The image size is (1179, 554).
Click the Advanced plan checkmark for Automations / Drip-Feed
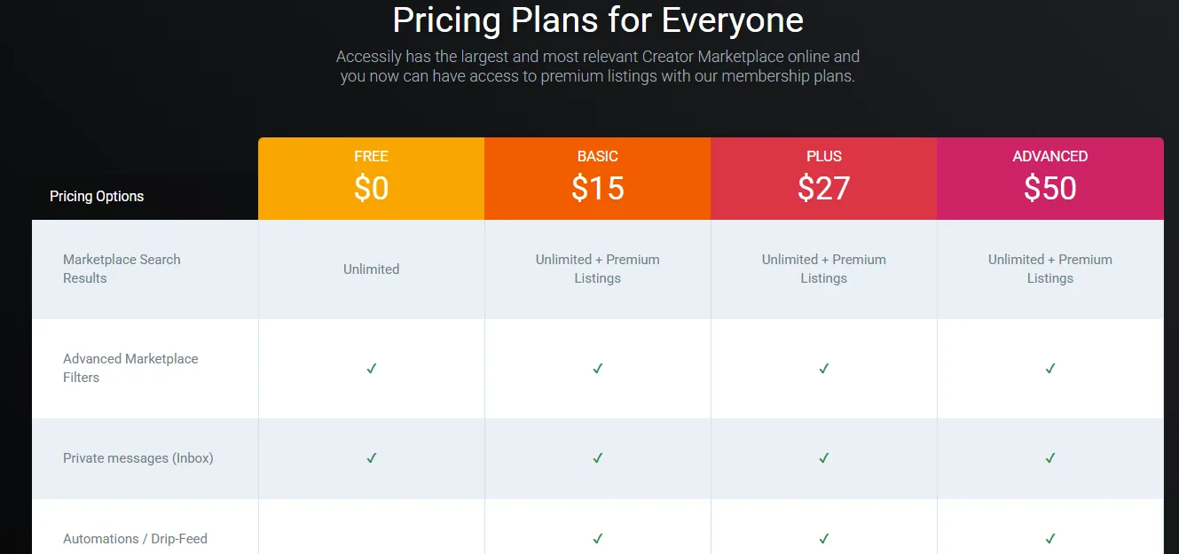tap(1050, 539)
